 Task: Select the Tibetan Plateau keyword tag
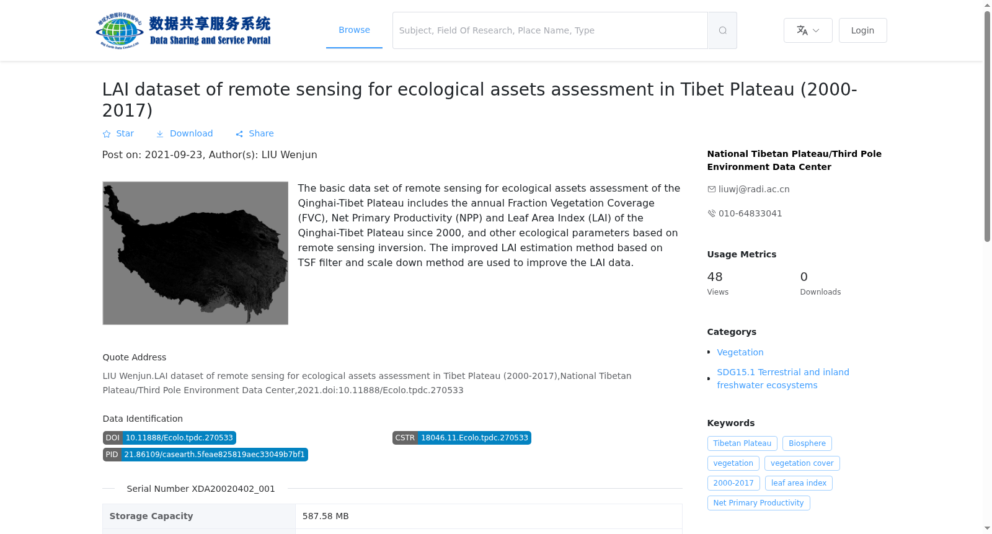point(742,443)
